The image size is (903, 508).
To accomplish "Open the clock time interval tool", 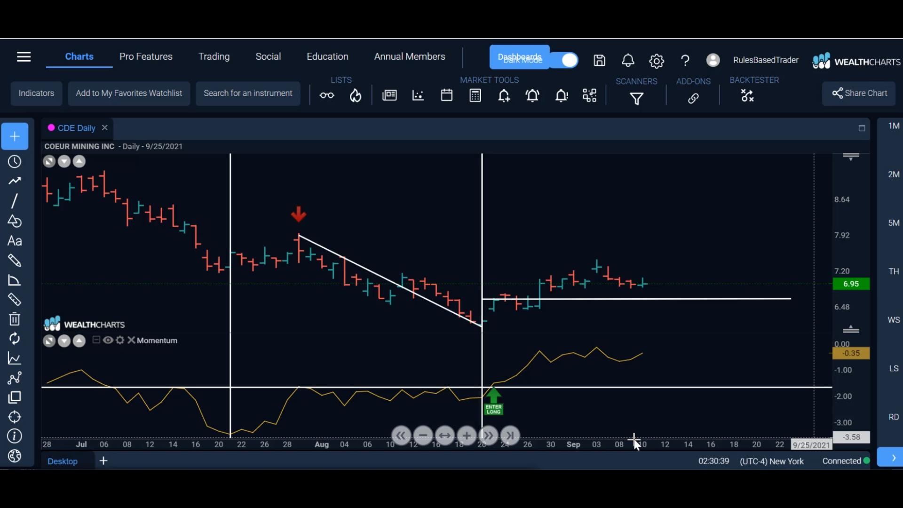I will coord(15,162).
